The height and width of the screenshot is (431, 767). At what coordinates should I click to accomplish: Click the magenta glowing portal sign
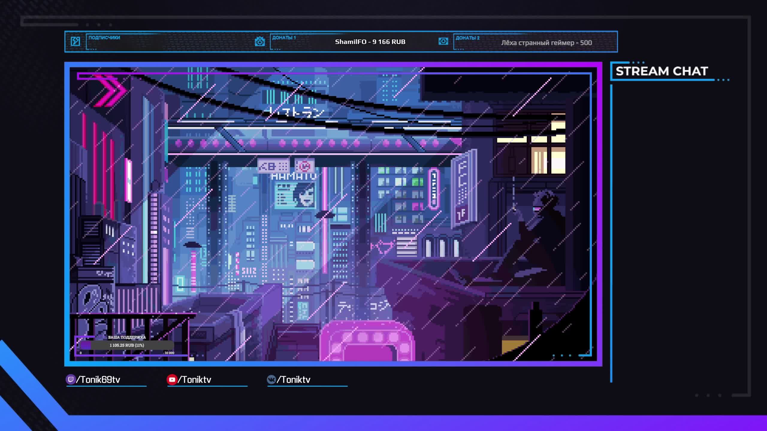coord(368,341)
